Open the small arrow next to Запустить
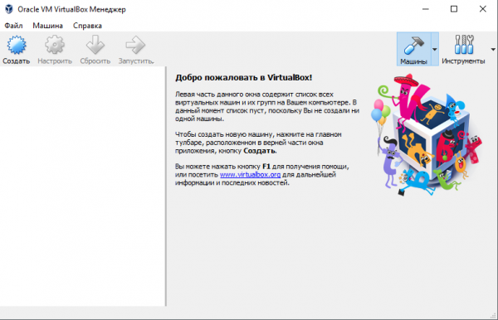The height and width of the screenshot is (320, 498). coord(153,62)
